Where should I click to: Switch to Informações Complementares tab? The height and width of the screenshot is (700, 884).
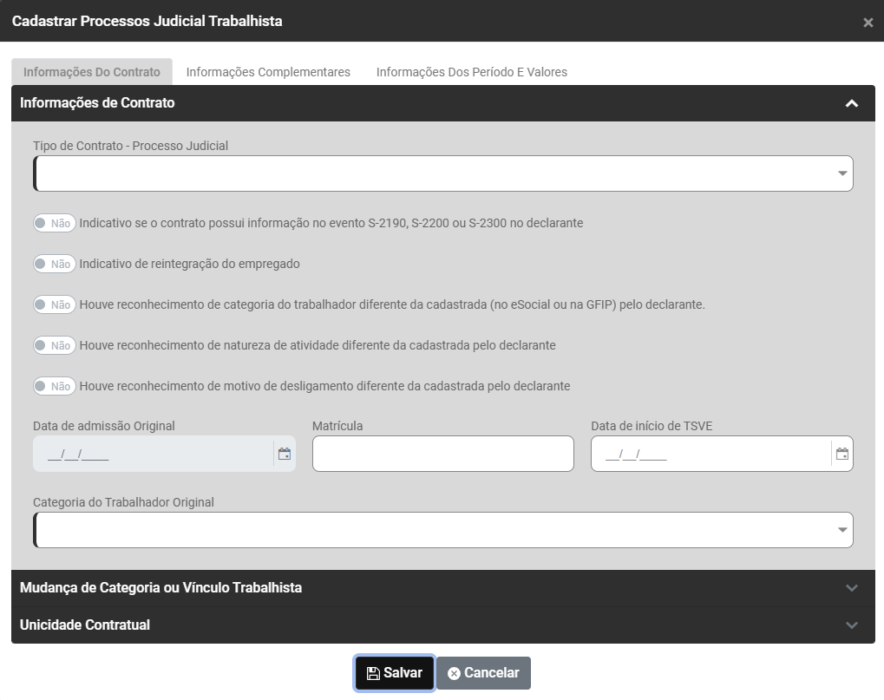click(268, 72)
